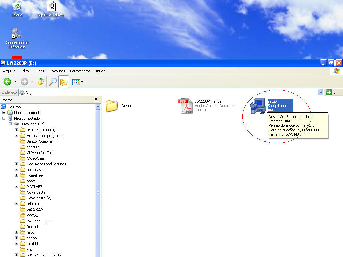Select the setup launcher computer icon
The image size is (343, 257).
click(258, 106)
